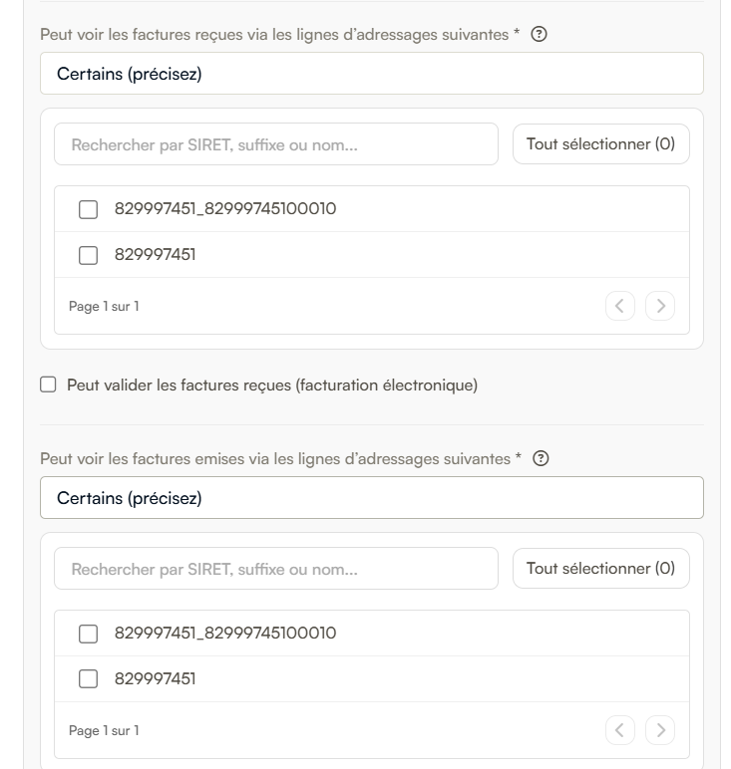Go to next page in received invoices list
Image resolution: width=731 pixels, height=769 pixels.
pos(660,306)
